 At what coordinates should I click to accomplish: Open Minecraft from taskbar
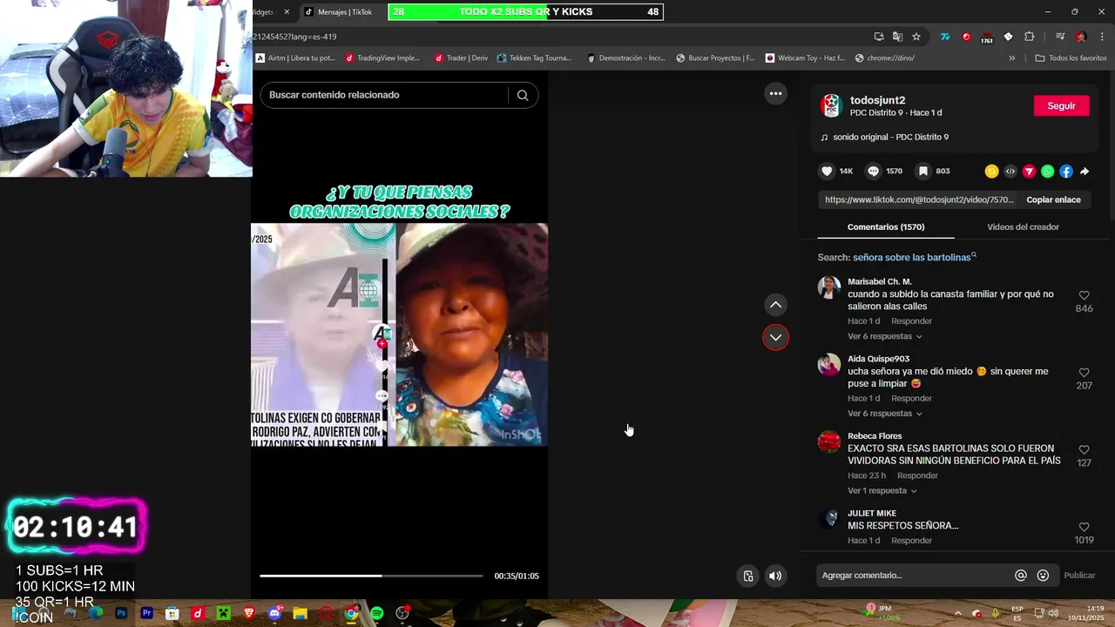pos(224,613)
